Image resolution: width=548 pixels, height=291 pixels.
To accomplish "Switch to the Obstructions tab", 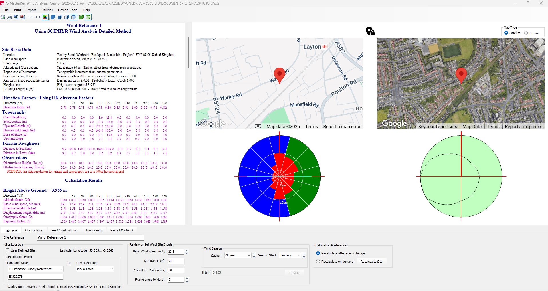I will coord(34,230).
